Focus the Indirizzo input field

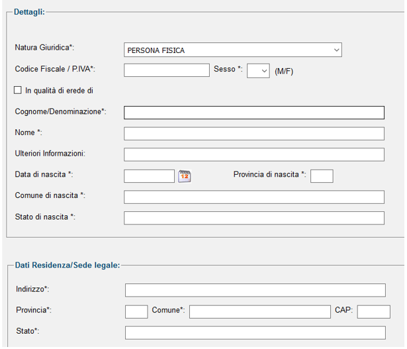(255, 290)
